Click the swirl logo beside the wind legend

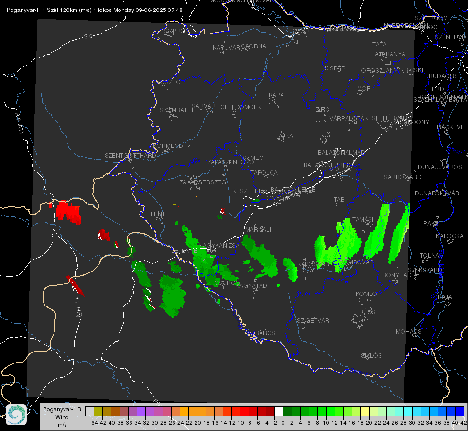(16, 415)
